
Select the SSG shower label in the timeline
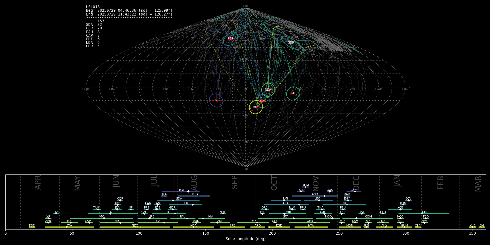coord(118,221)
